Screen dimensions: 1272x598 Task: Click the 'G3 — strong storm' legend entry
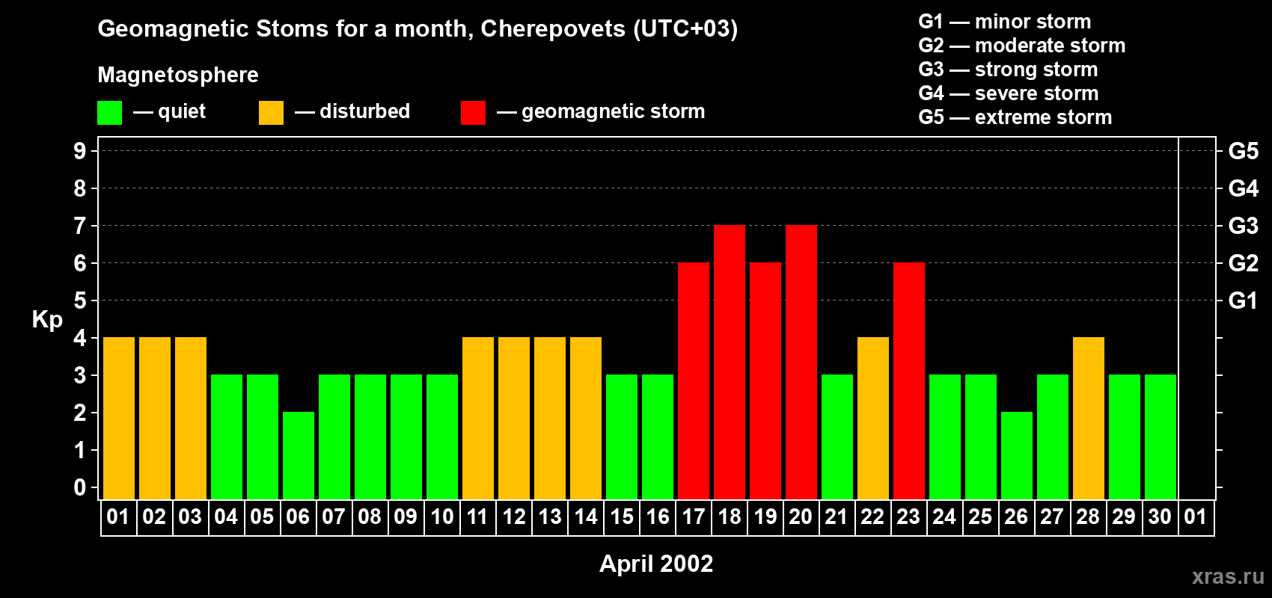pyautogui.click(x=1008, y=70)
